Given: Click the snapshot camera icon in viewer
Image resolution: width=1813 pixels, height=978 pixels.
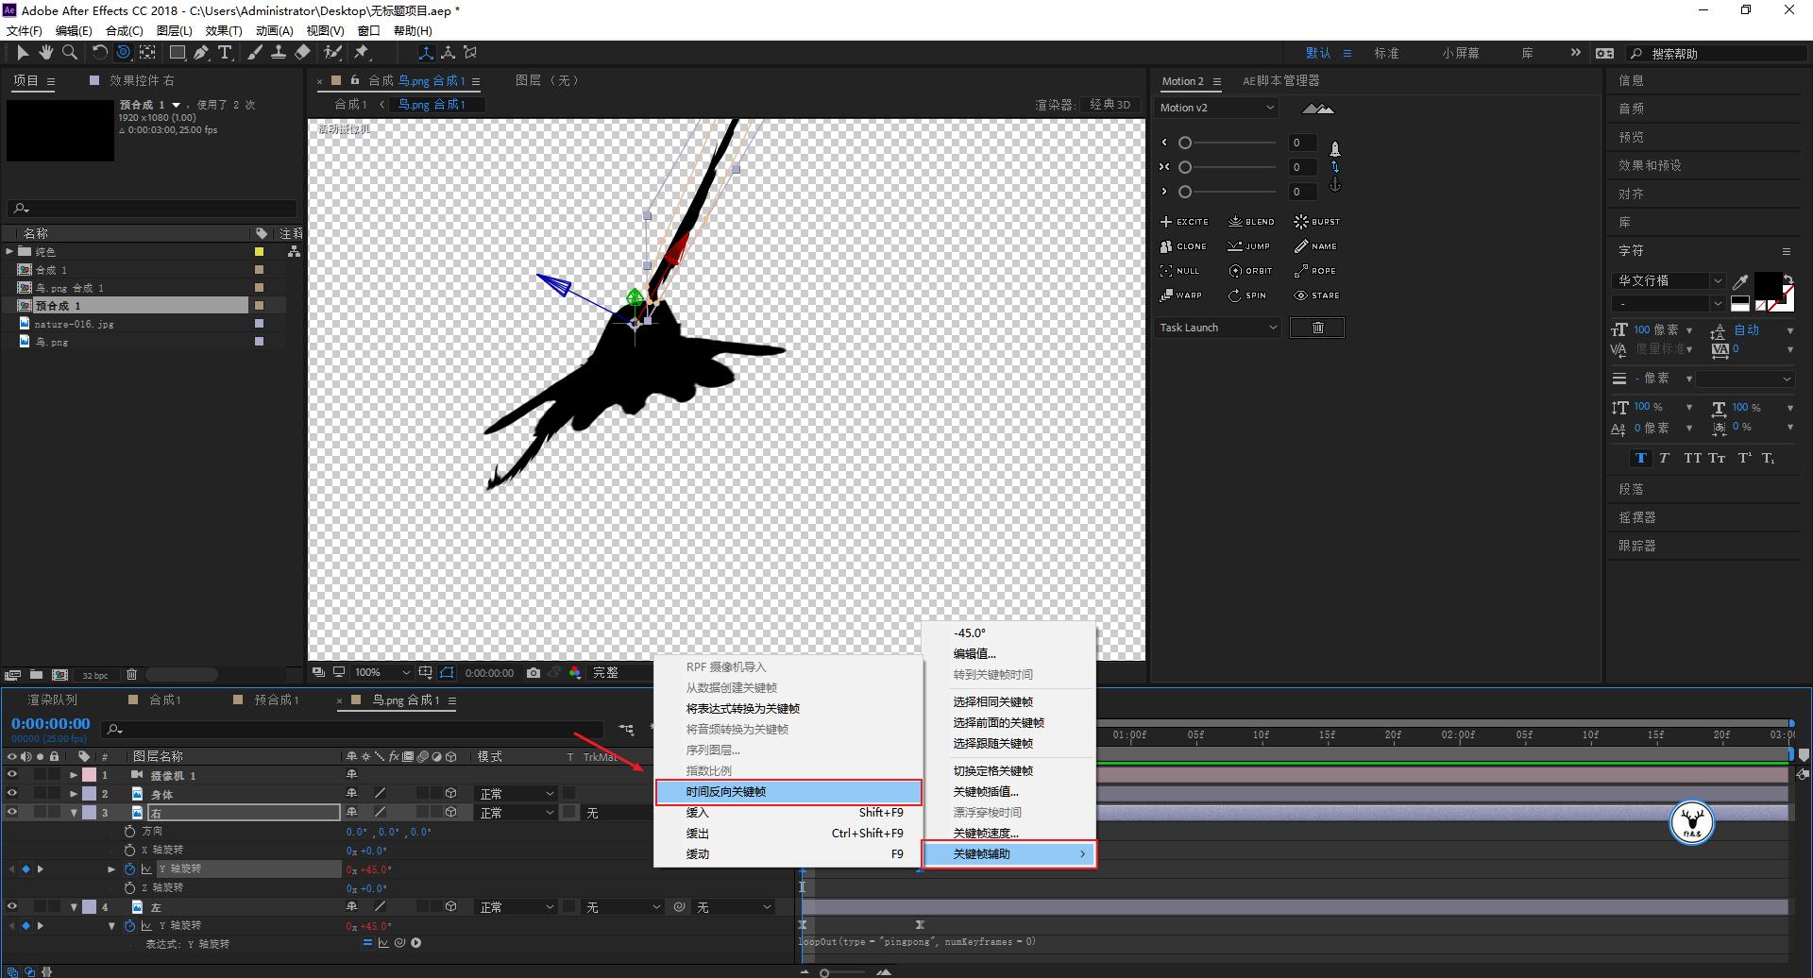Looking at the screenshot, I should 534,673.
